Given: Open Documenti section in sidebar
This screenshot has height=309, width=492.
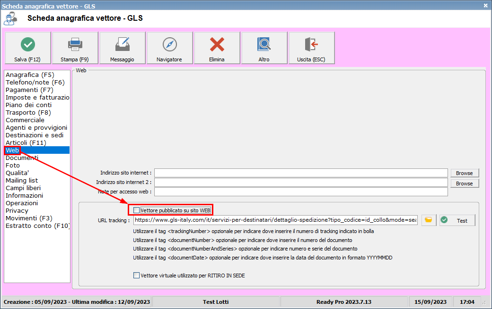Looking at the screenshot, I should click(37, 158).
